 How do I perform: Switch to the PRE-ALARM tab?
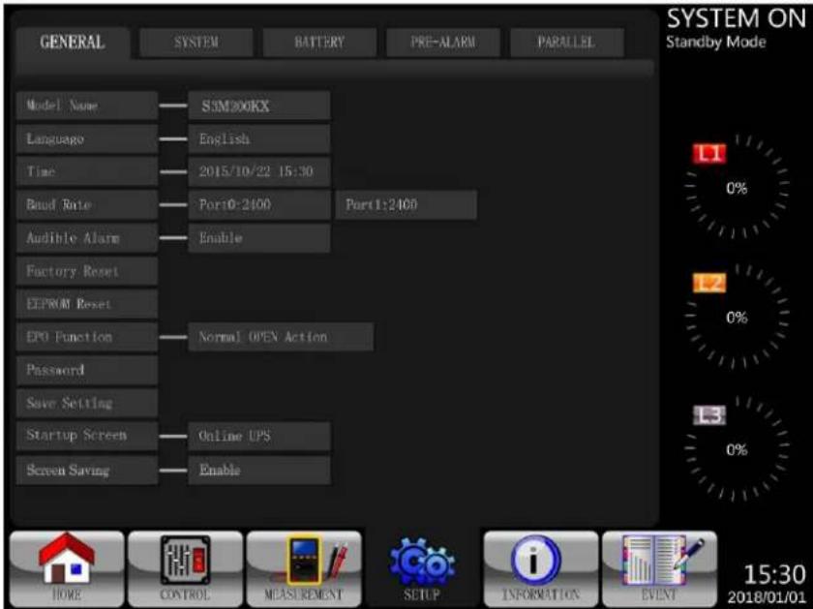pos(443,42)
